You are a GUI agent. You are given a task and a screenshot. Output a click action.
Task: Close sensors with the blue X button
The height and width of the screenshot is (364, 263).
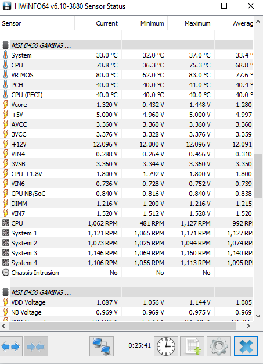[246, 346]
